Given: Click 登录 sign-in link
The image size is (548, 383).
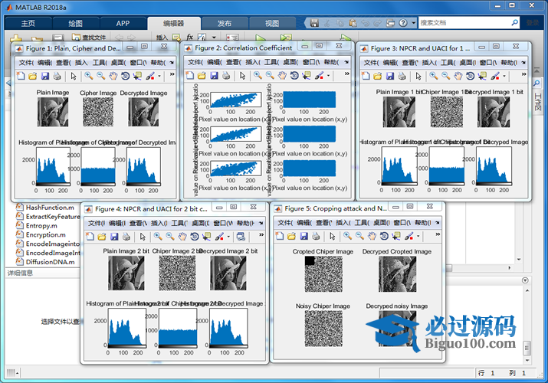Looking at the screenshot, I should click(533, 23).
